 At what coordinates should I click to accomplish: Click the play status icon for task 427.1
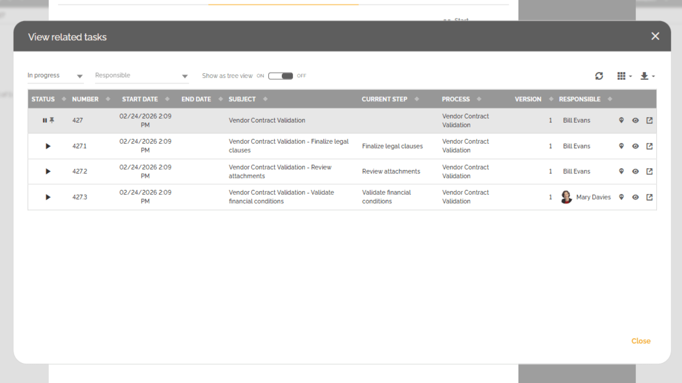tap(48, 146)
